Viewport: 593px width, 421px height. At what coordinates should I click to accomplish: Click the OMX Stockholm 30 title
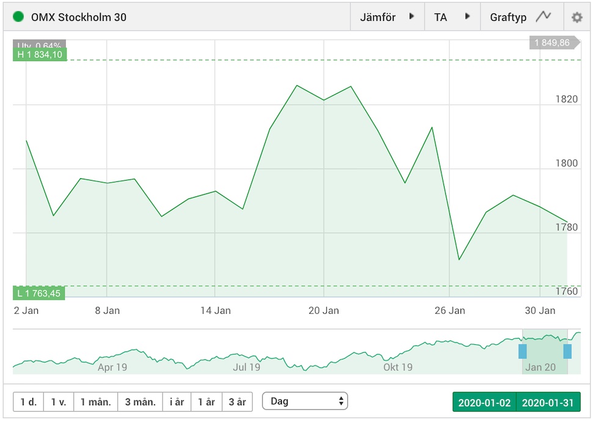pyautogui.click(x=79, y=17)
